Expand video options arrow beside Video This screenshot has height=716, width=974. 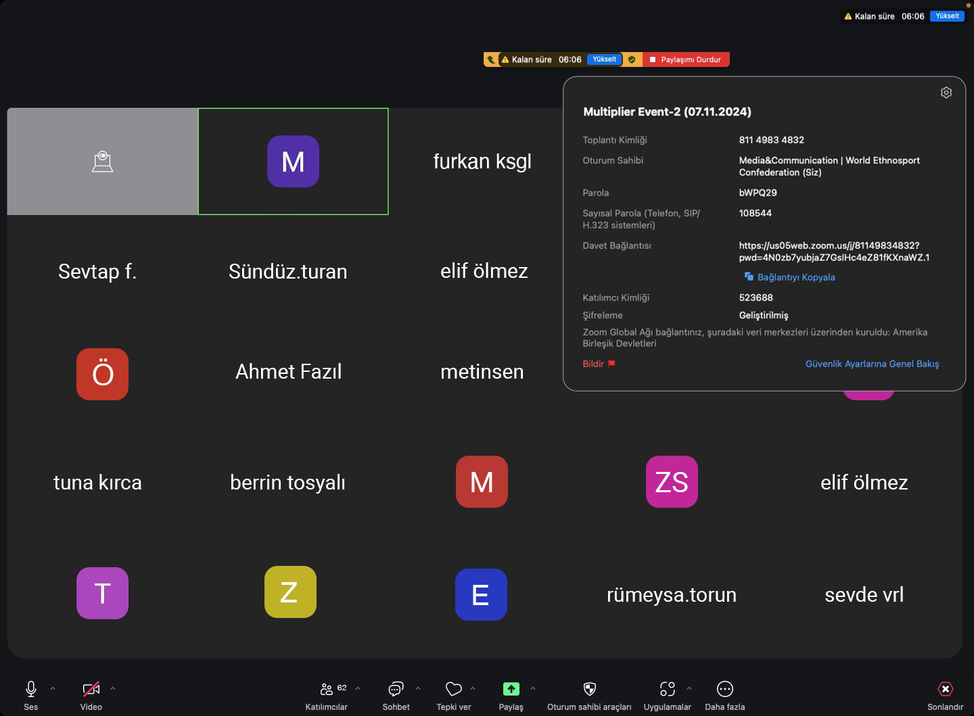coord(113,688)
